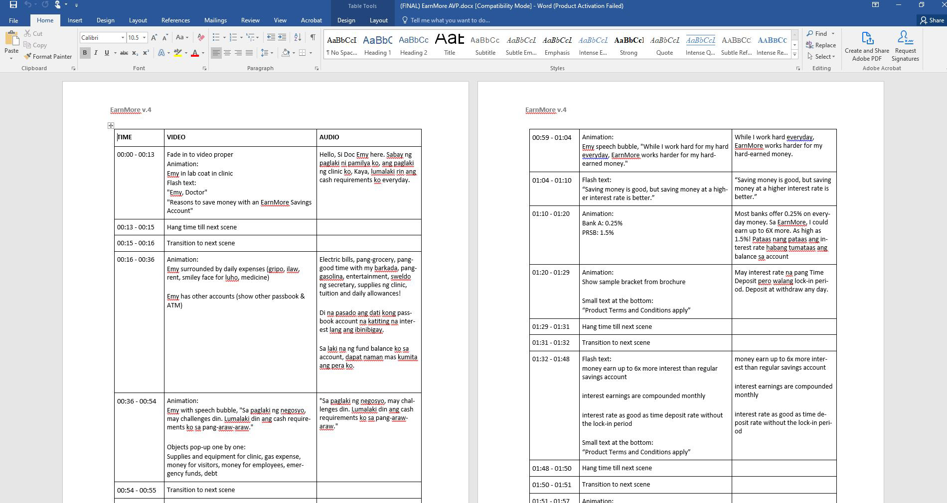
Task: Toggle Show/Hide paragraph marks
Action: coord(313,37)
